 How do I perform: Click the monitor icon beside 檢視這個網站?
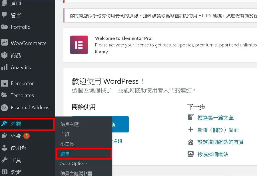[191, 154]
